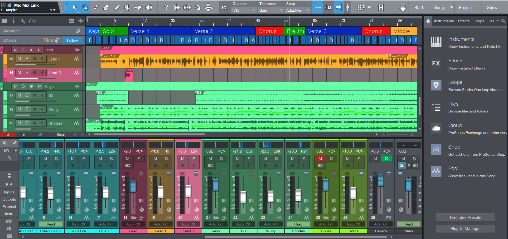Show automation with the curve icon

coord(33,21)
